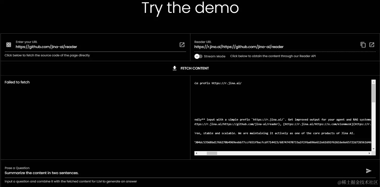Click the vertical scrollbar thumb in output
This screenshot has width=380, height=187.
pyautogui.click(x=374, y=93)
